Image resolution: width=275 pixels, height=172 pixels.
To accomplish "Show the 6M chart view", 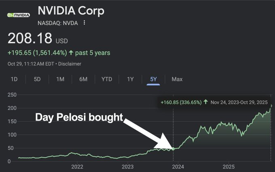I will coord(83,79).
